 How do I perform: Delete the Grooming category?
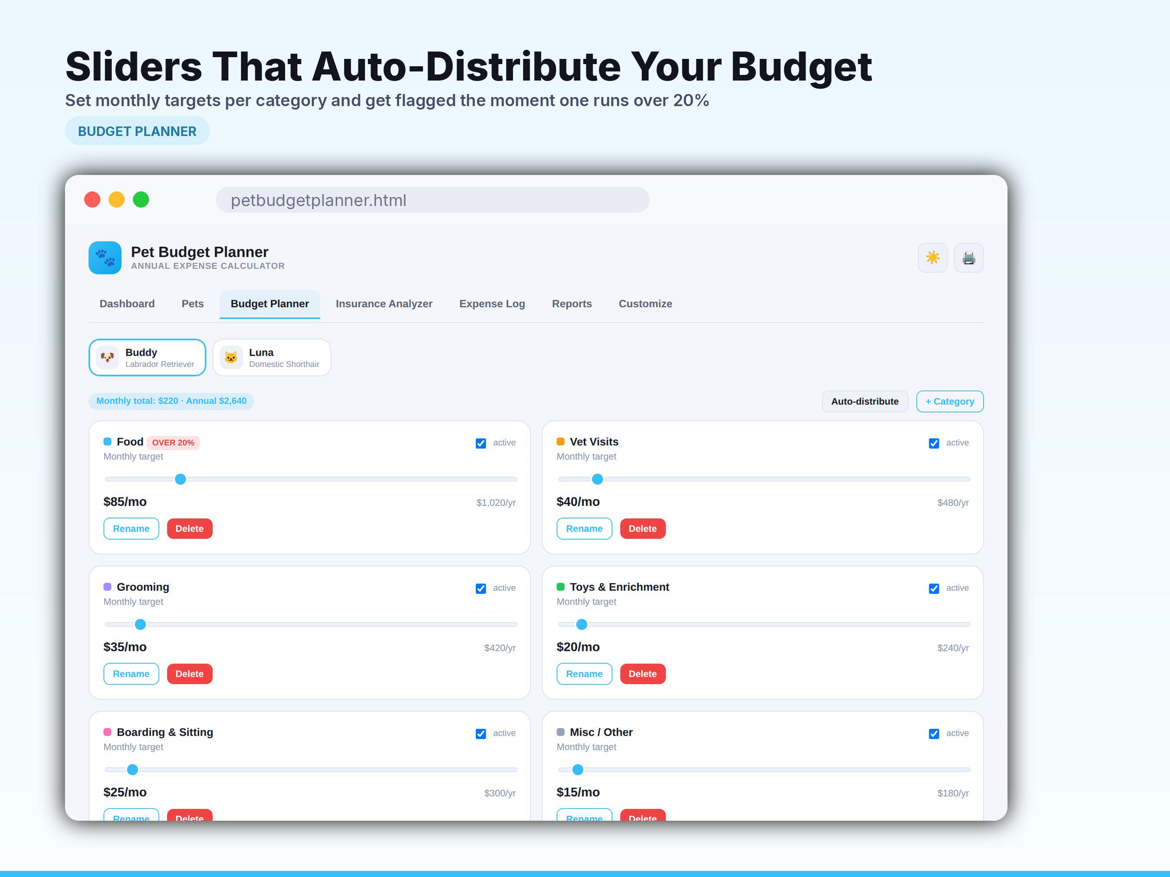coord(189,674)
